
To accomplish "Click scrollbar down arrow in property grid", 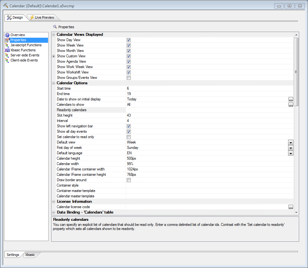I will [x=296, y=213].
